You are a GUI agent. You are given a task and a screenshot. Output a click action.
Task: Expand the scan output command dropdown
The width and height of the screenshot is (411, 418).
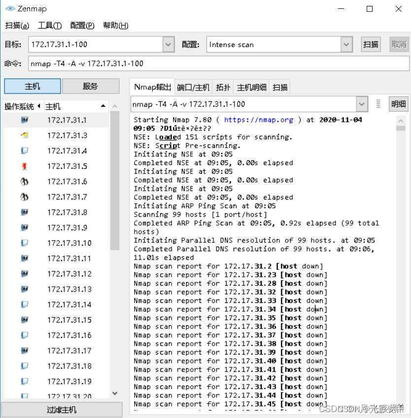click(362, 104)
